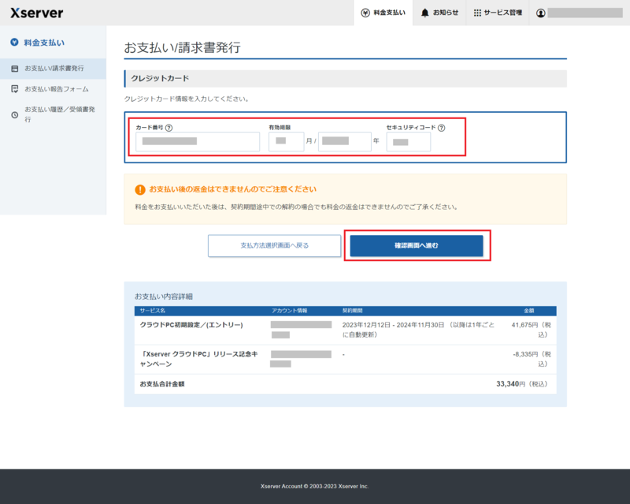Focus the セキュリティコード input field
Viewport: 630px width, 504px height.
[408, 142]
